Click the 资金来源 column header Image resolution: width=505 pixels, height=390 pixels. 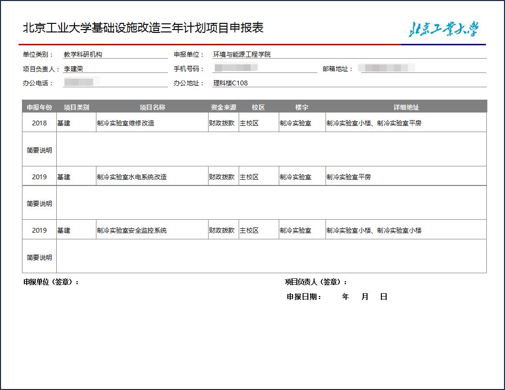[223, 107]
